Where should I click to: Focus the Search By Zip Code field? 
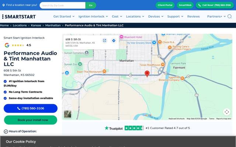click(62, 5)
